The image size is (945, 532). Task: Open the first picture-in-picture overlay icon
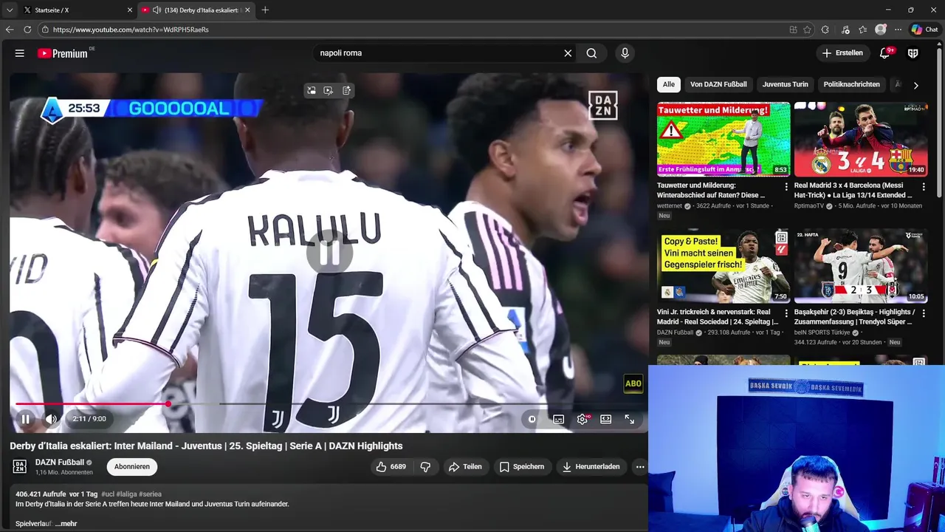[x=312, y=90]
